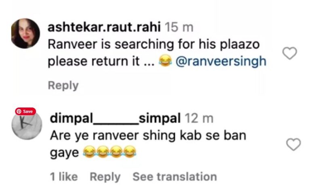Viewport: 323px width, 190px height.
Task: Click See translation under the second comment
Action: [x=175, y=177]
